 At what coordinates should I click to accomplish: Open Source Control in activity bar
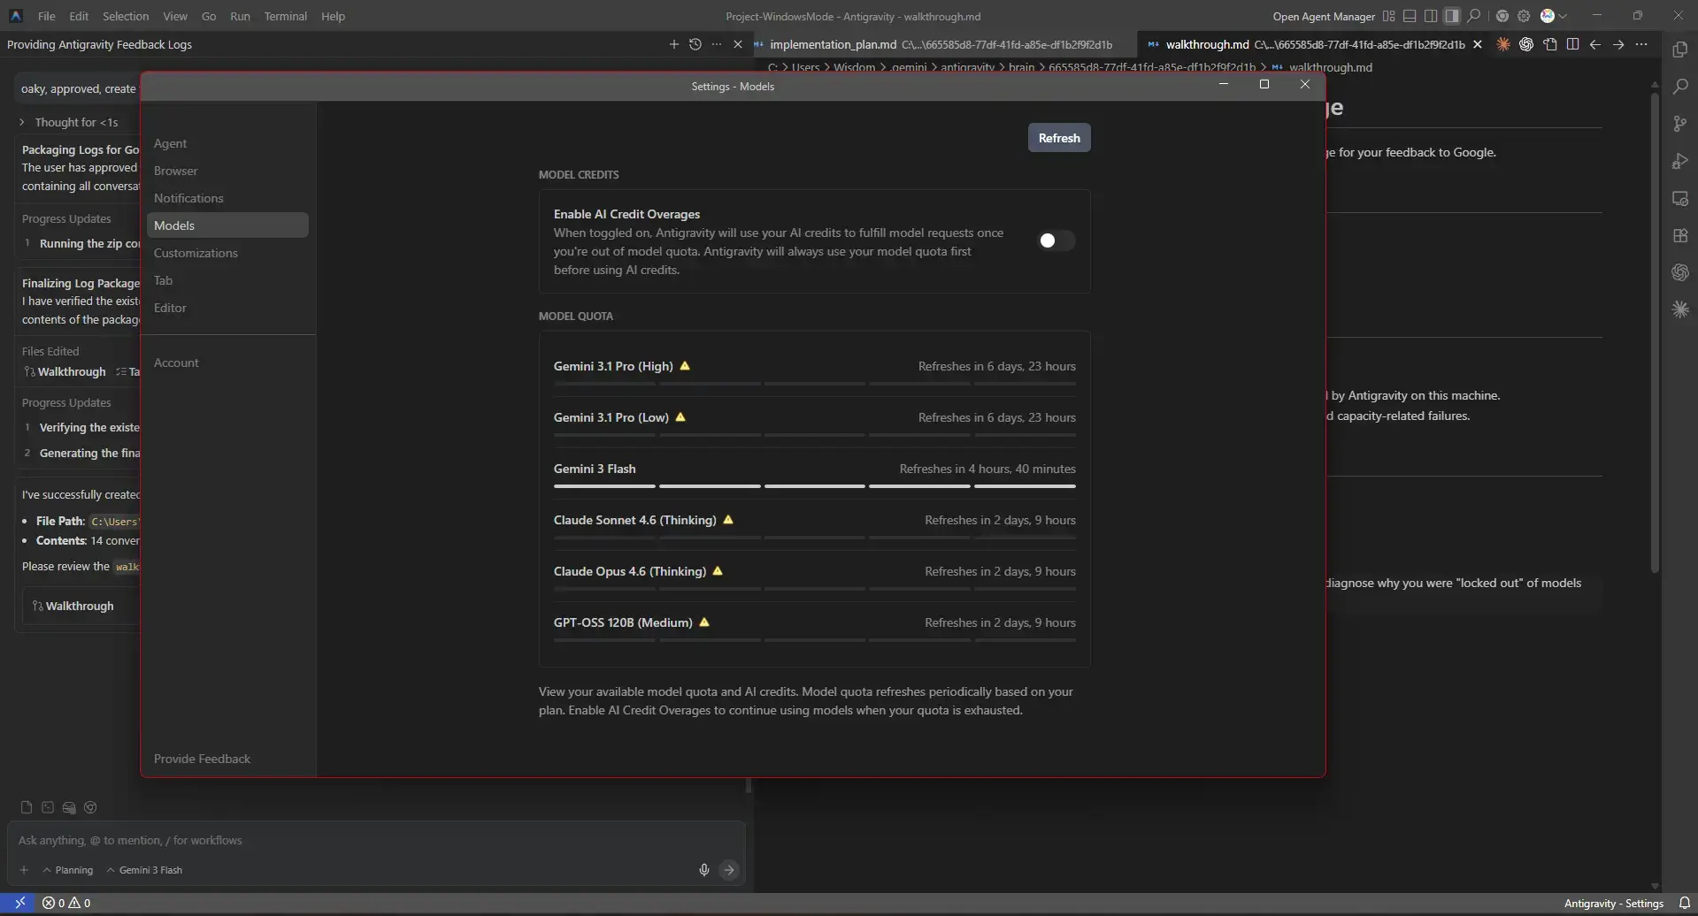tap(1679, 125)
